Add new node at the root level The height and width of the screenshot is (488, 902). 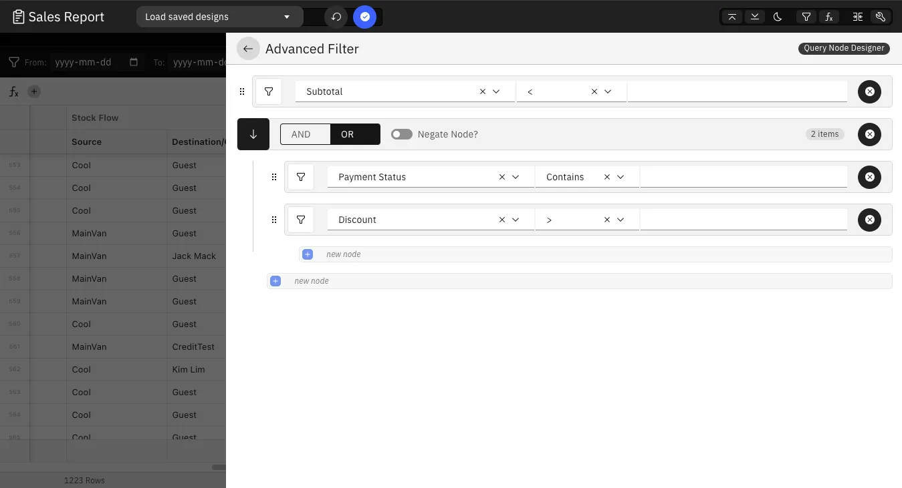[x=275, y=281]
